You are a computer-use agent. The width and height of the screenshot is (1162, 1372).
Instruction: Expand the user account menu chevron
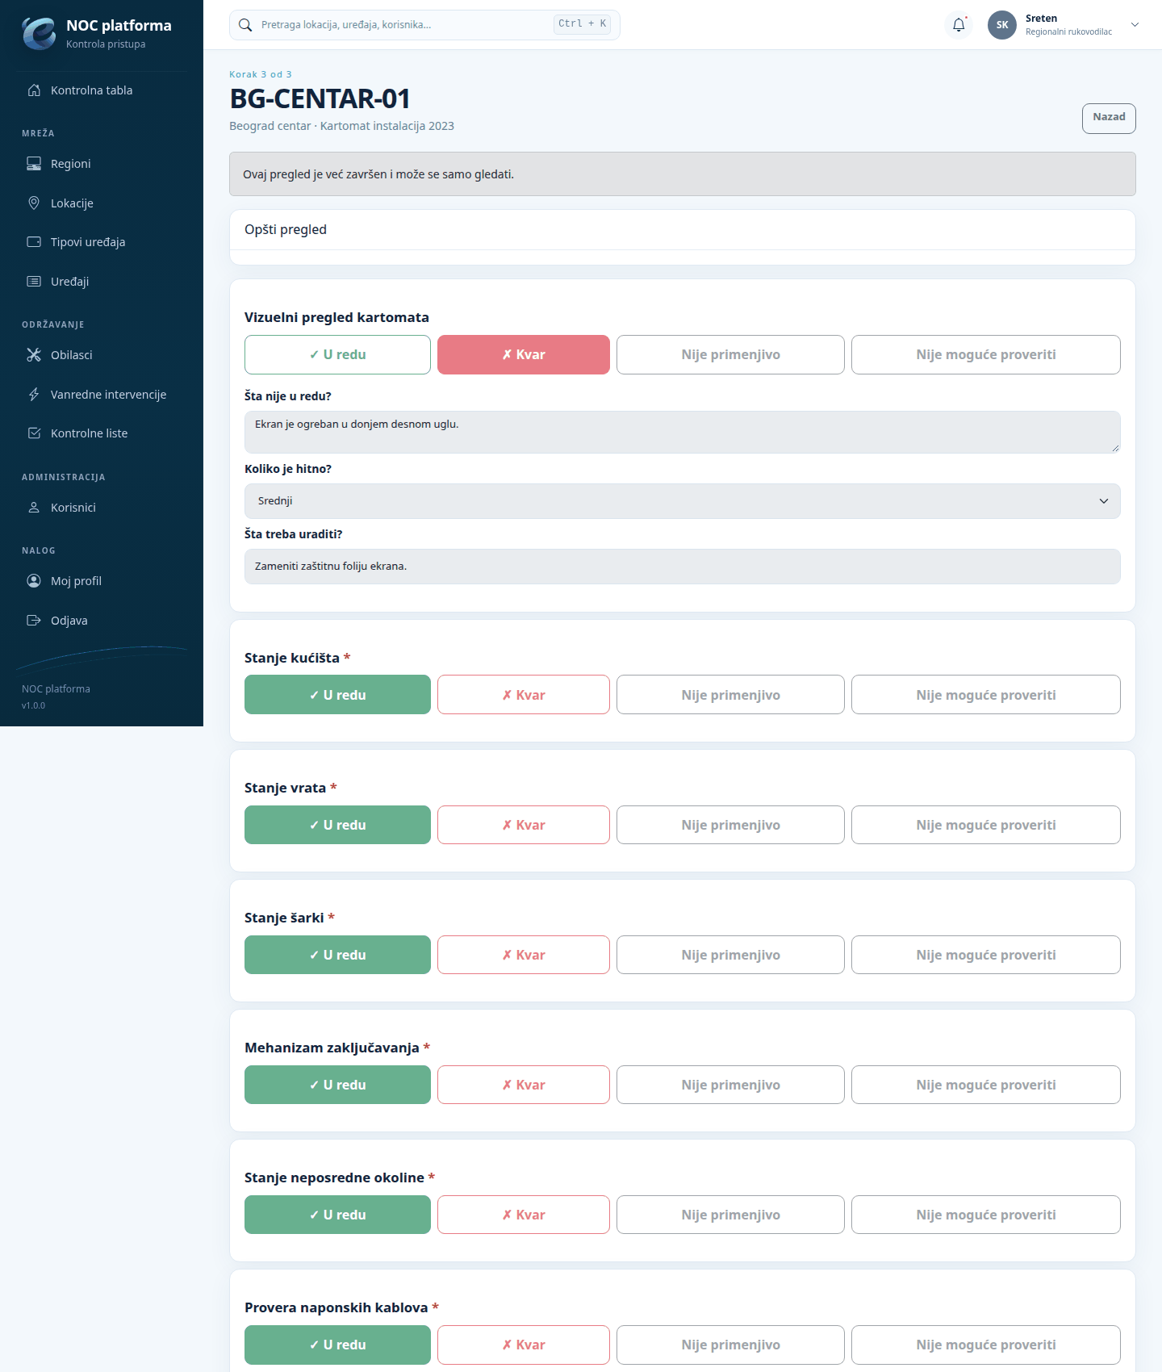(1135, 25)
